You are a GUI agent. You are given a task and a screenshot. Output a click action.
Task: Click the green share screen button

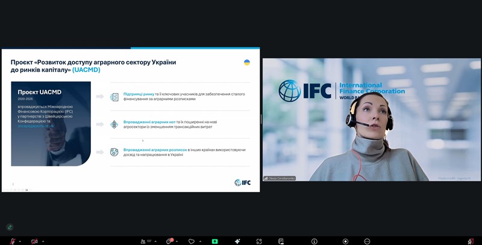point(215,241)
